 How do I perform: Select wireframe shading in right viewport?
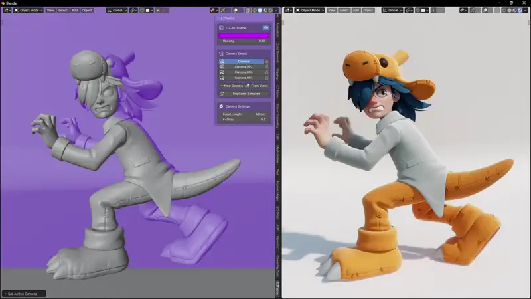click(x=504, y=10)
